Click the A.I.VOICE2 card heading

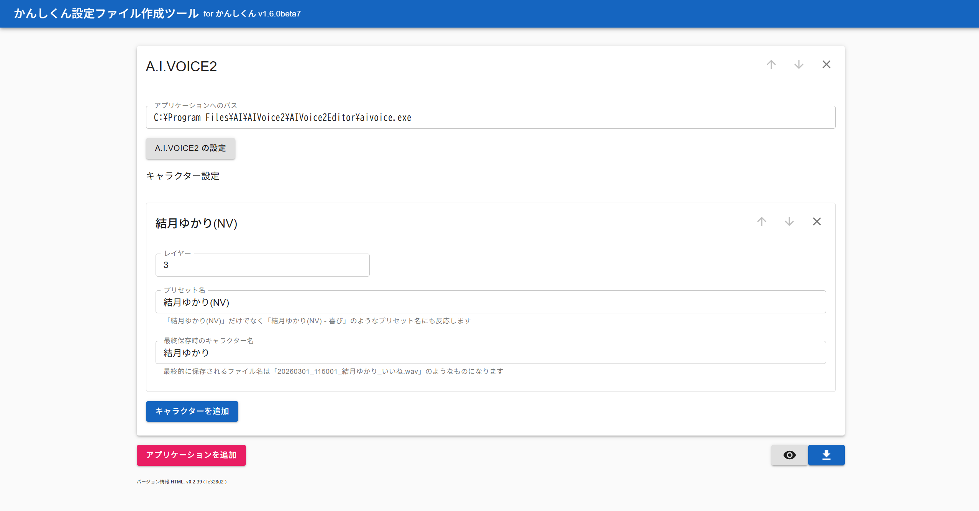[181, 66]
